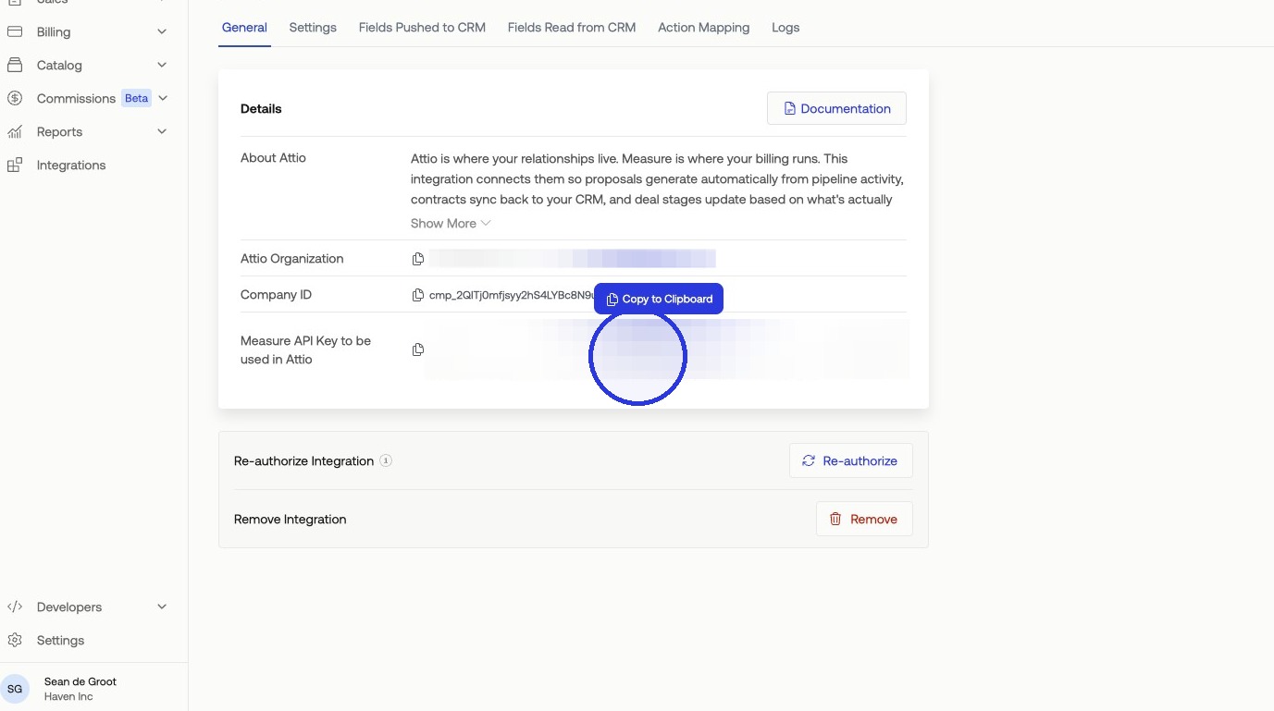Click the Catalog icon in sidebar
Viewport: 1274px width, 711px height.
pyautogui.click(x=15, y=65)
